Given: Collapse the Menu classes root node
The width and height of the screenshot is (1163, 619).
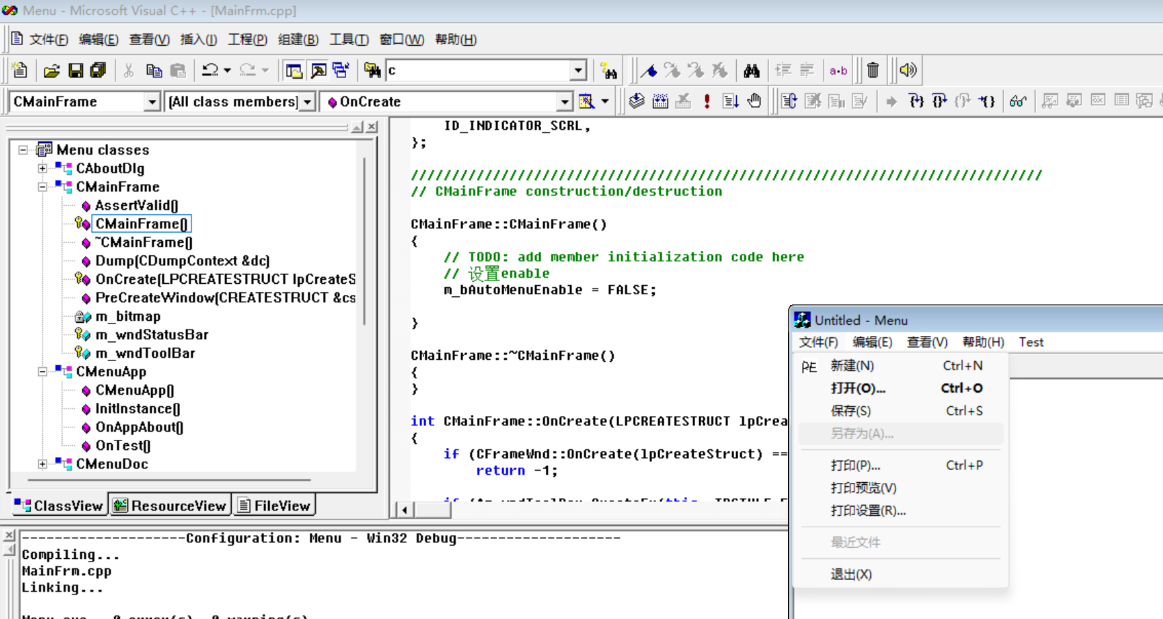Looking at the screenshot, I should 23,150.
